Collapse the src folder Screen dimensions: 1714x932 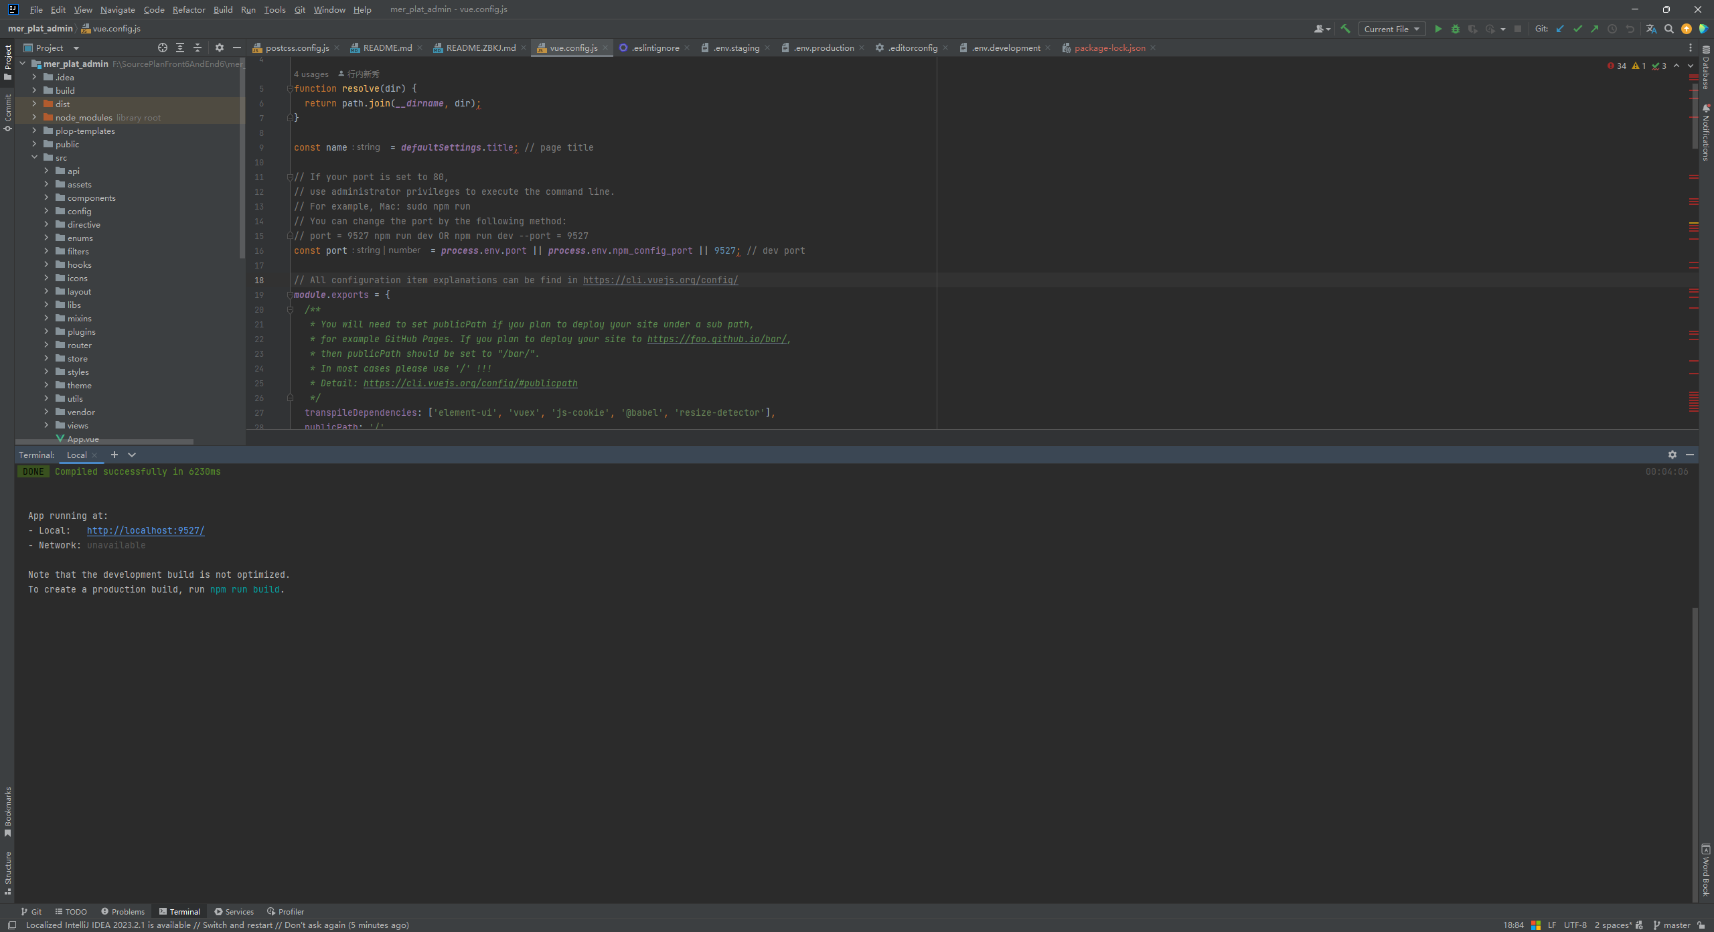(x=34, y=157)
